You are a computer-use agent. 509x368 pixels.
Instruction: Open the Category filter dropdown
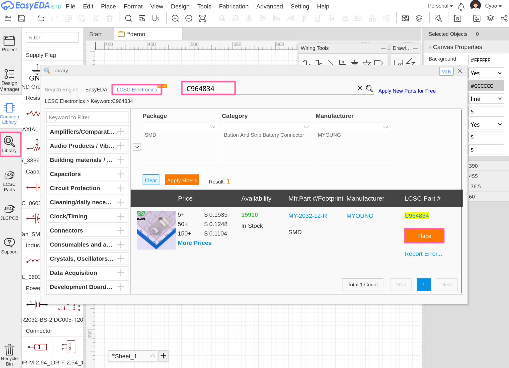(x=267, y=127)
